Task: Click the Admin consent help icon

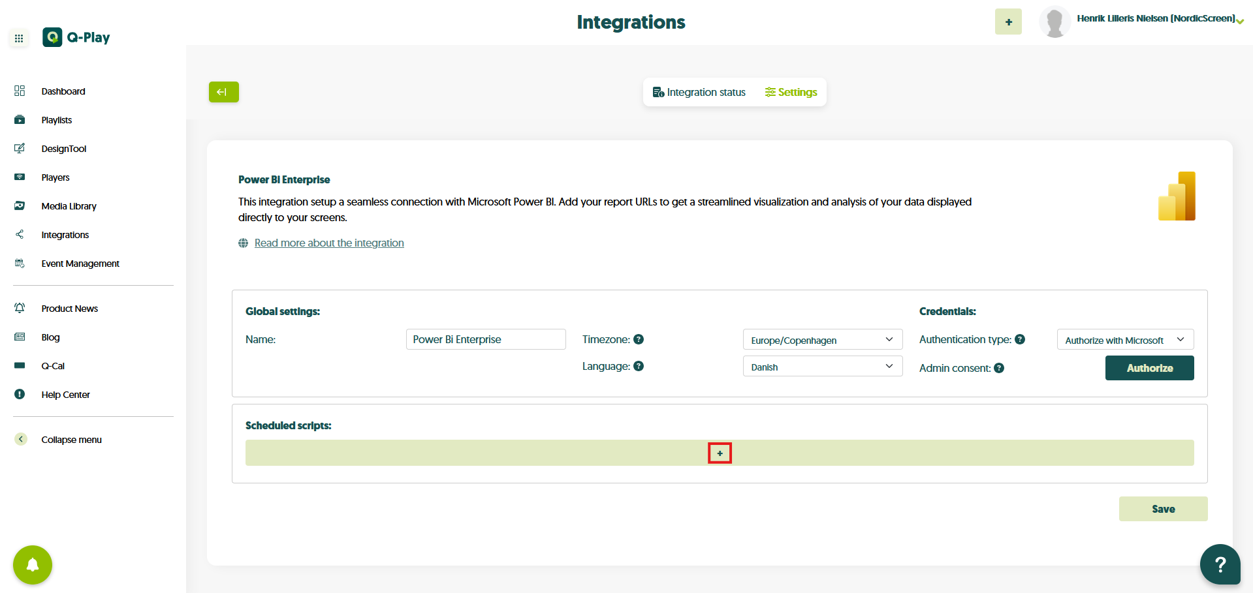Action: [x=999, y=369]
